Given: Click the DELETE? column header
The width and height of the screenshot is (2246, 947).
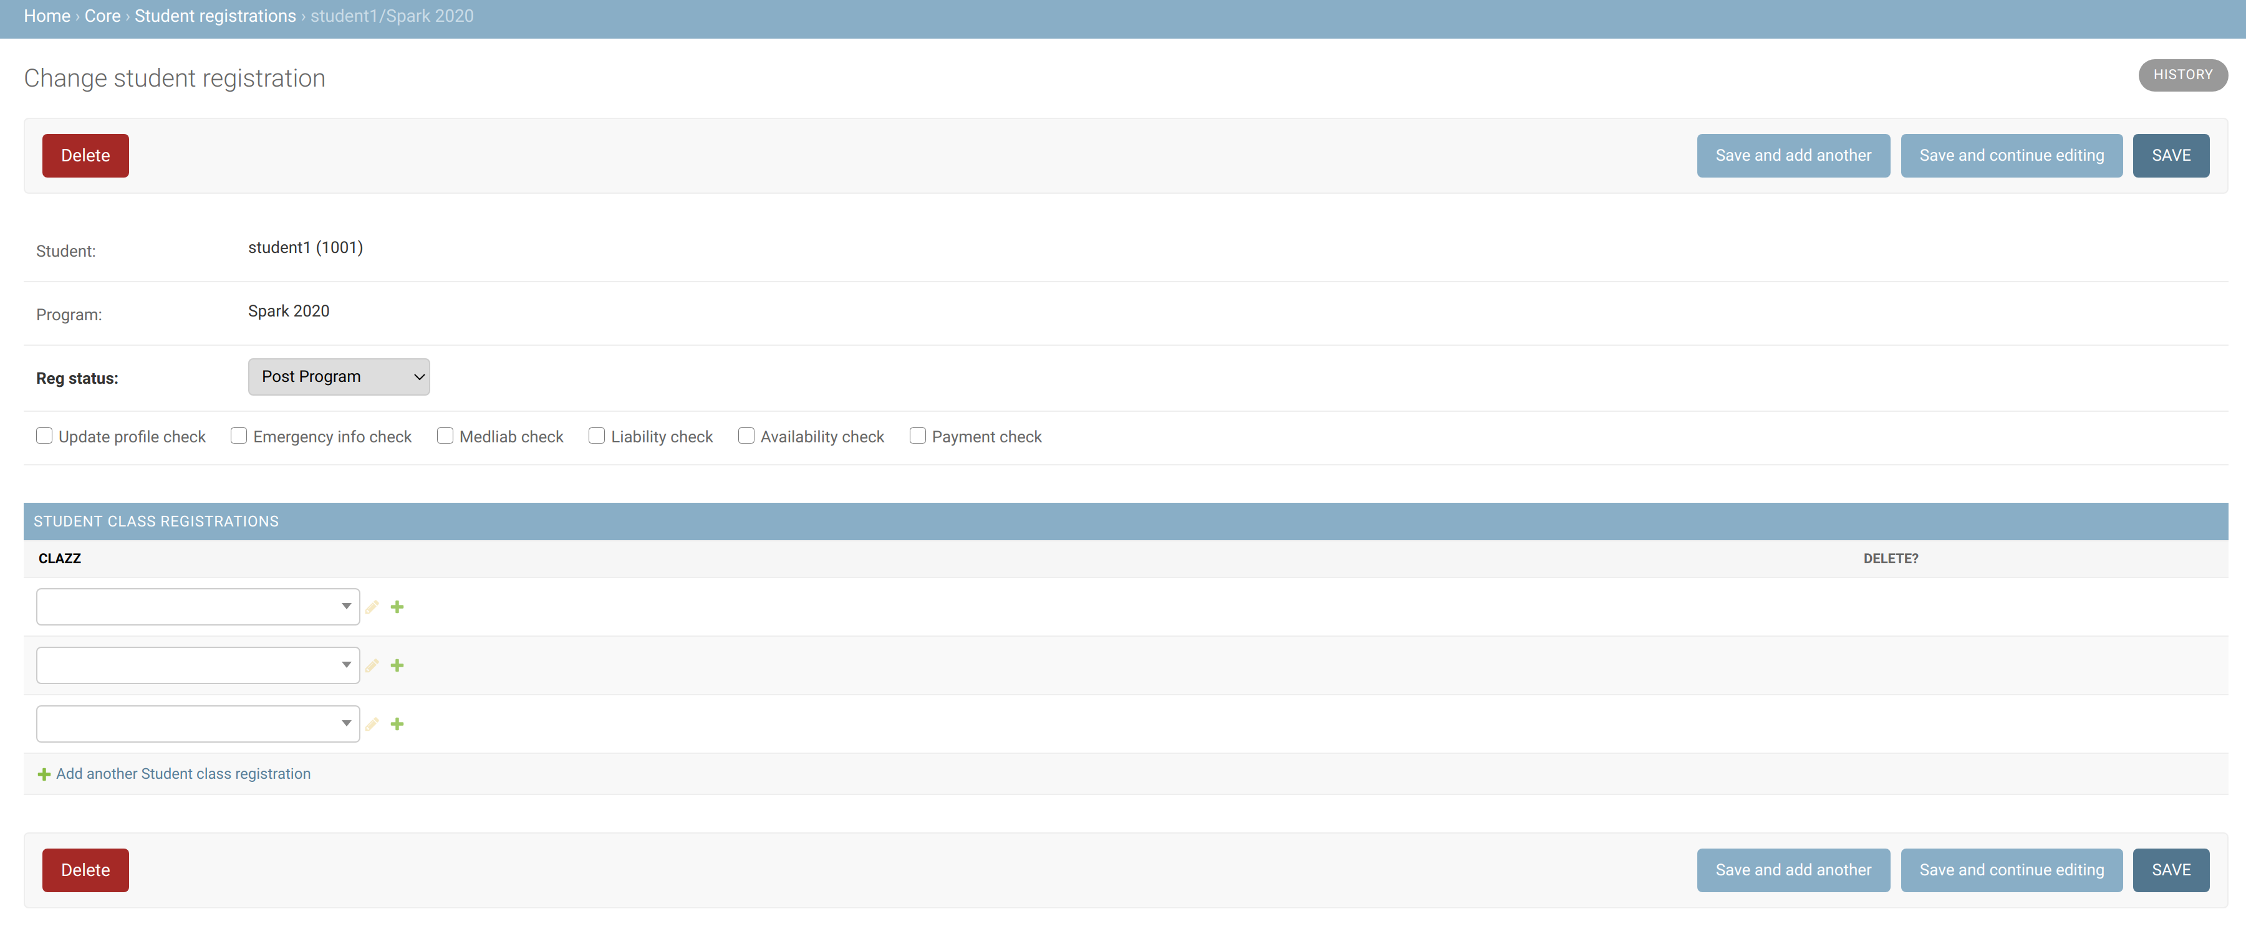Looking at the screenshot, I should [1890, 558].
